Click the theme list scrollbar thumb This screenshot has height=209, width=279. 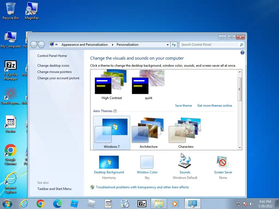(239, 89)
